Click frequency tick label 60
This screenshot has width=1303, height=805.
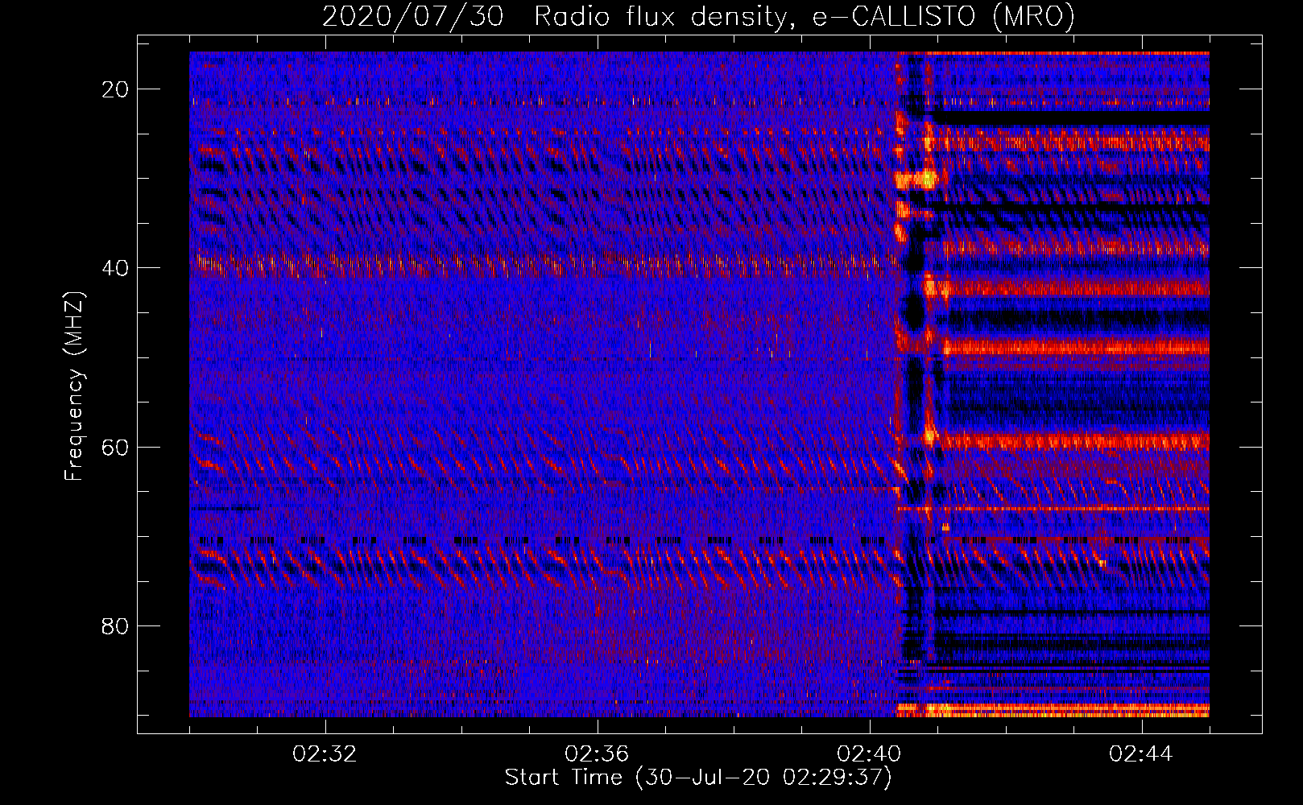[x=115, y=447]
